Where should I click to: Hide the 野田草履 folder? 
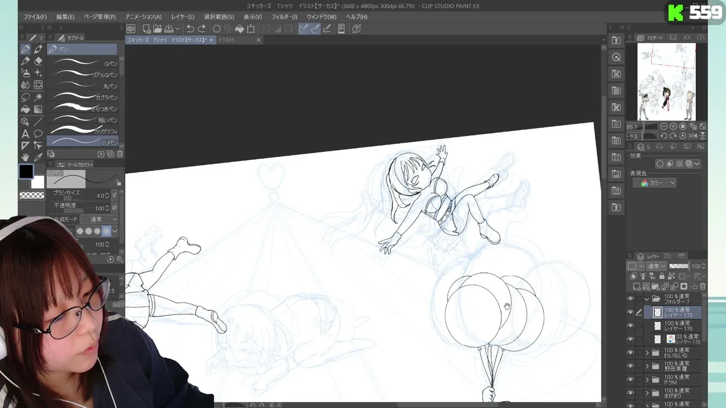tap(630, 366)
